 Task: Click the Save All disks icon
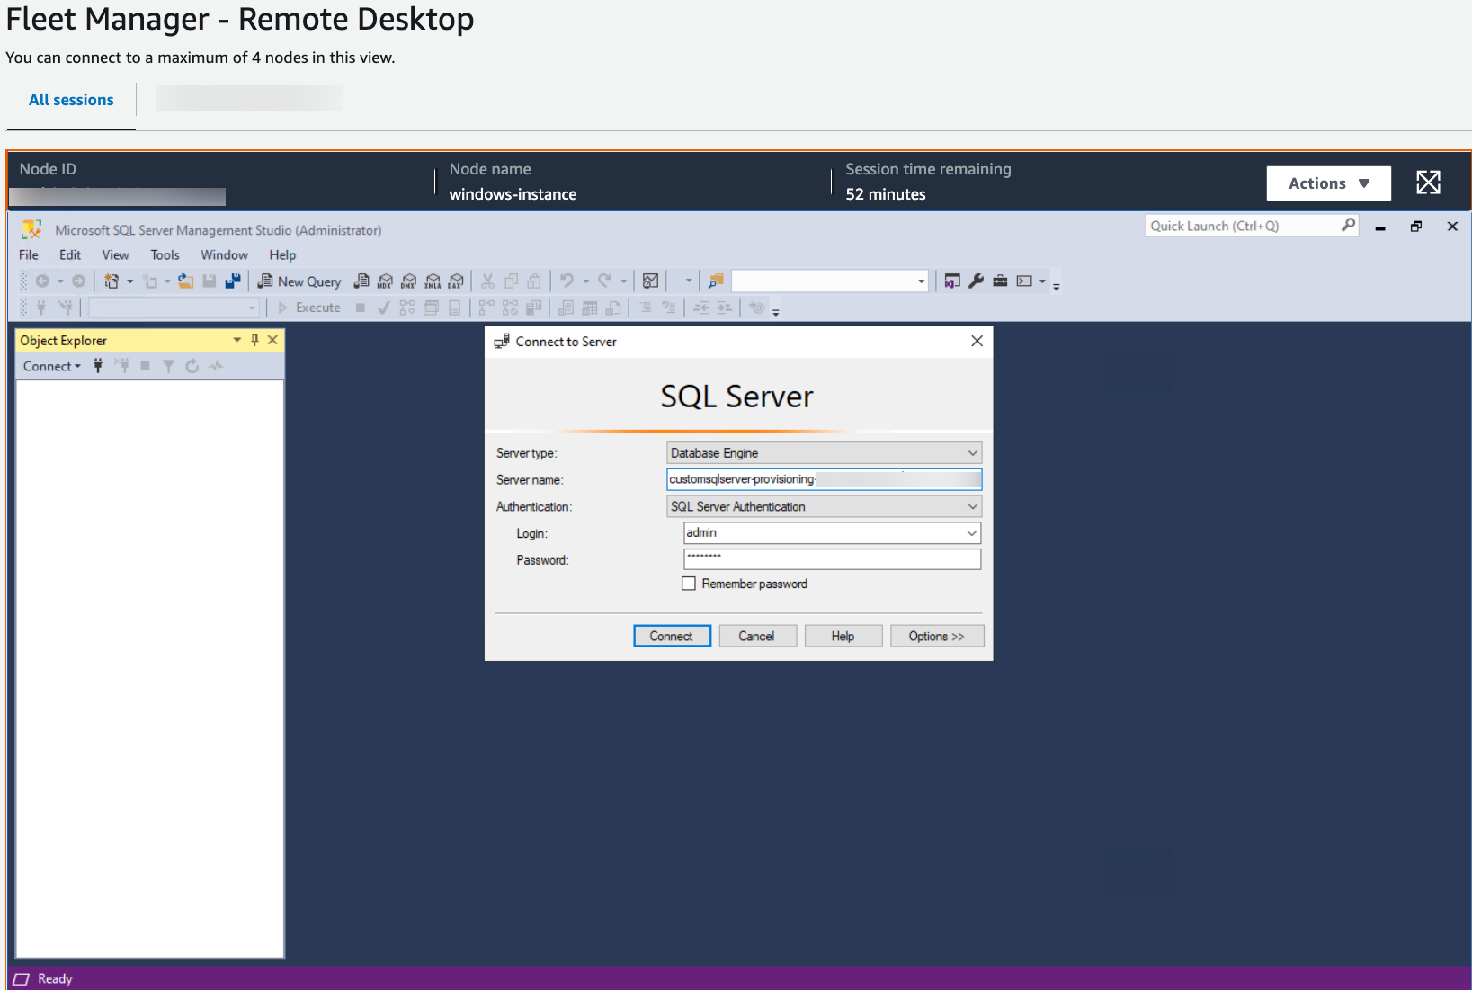(233, 281)
